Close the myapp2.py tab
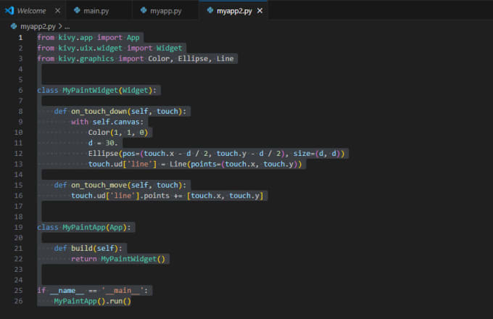493x319 pixels. click(260, 11)
